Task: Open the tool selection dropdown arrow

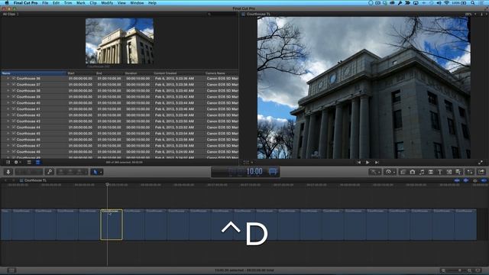Action: tap(101, 172)
